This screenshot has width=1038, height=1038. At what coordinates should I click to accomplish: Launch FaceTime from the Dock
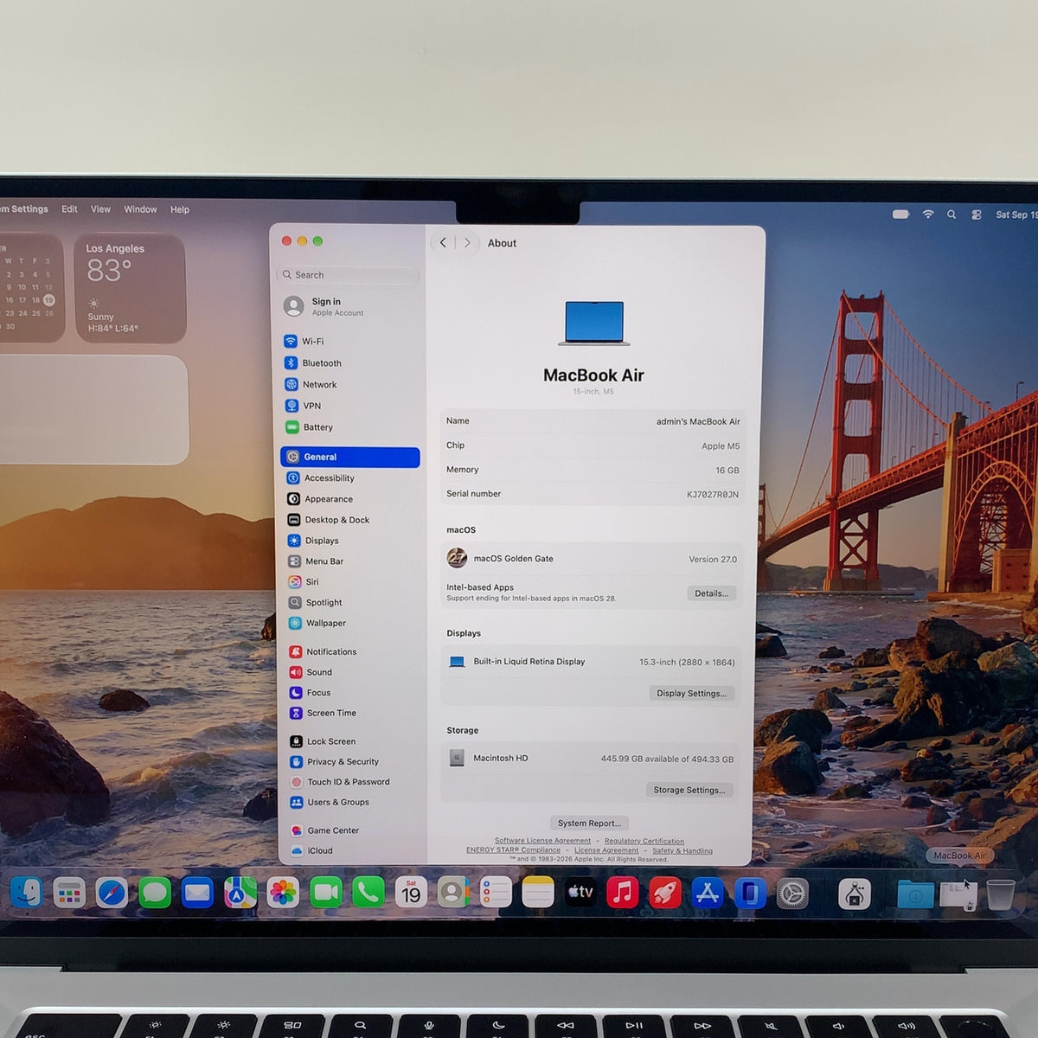pos(325,893)
